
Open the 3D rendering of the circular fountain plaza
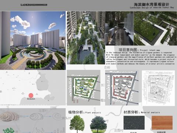tap(33, 41)
